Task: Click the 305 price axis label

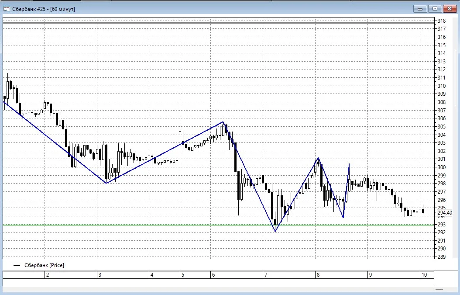Action: pyautogui.click(x=442, y=127)
